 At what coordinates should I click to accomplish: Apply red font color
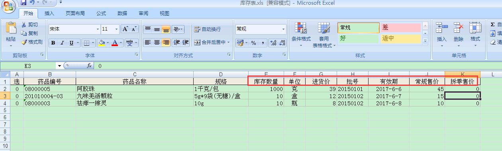[x=115, y=43]
